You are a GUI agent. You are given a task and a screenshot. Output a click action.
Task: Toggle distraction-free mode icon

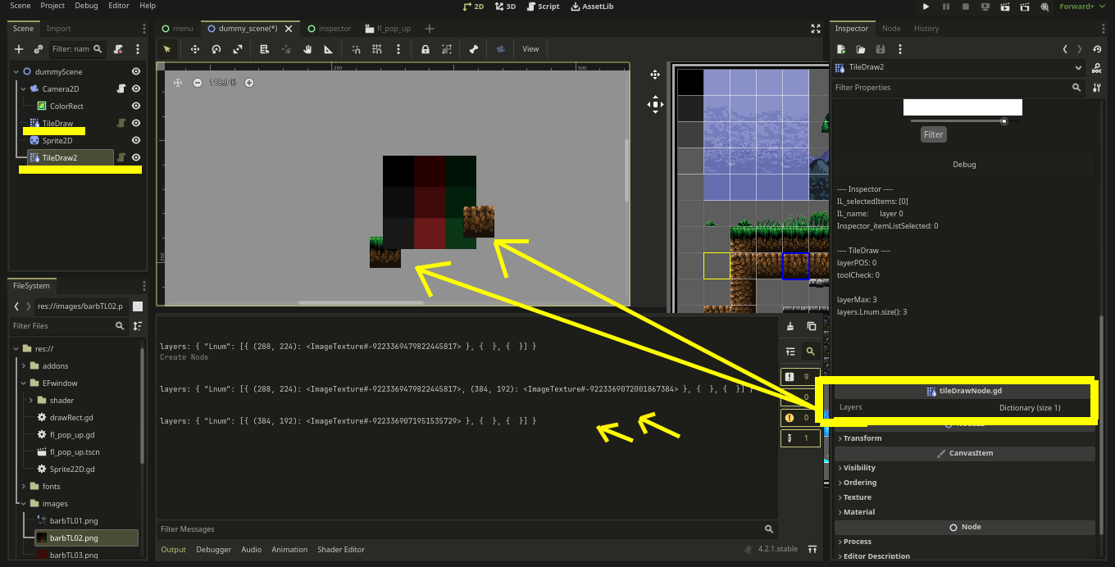(815, 28)
